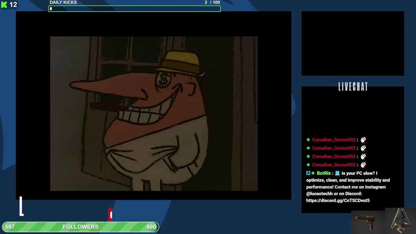Click the 2 / 100 kicks counter

coord(212,2)
